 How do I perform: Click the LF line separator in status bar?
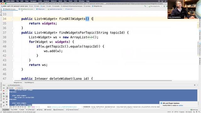pos(172,112)
